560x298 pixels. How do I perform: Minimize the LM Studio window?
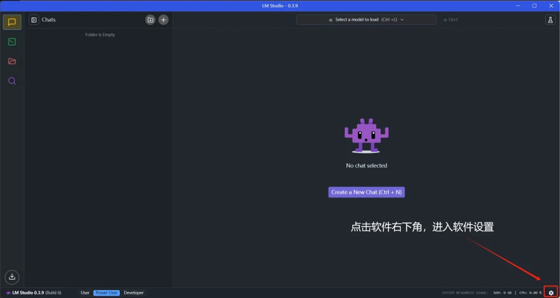(x=518, y=6)
